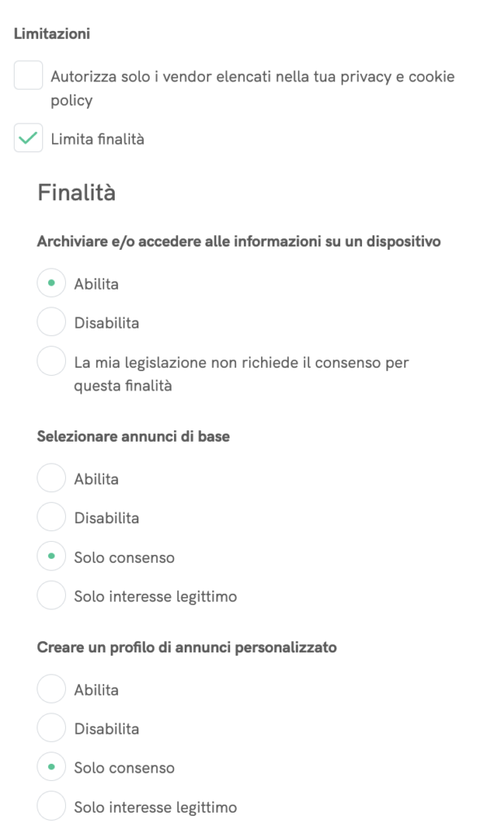Choose 'La mia legislazione non richiede il consenso'
Screen dimensions: 480x833
[x=50, y=360]
